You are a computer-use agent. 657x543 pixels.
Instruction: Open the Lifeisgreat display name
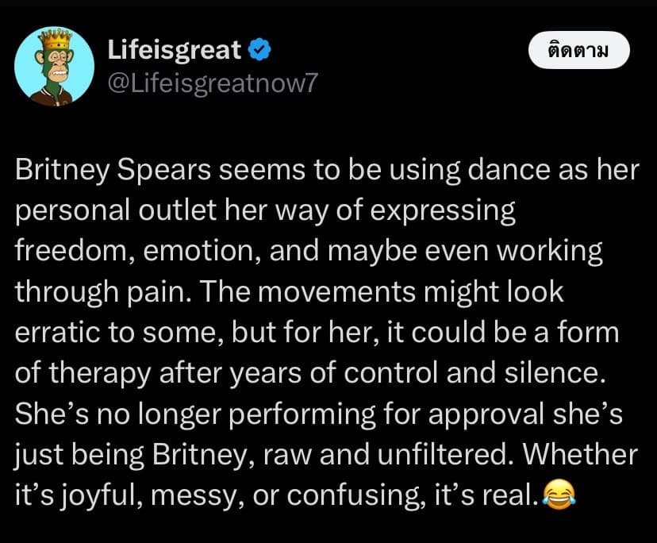175,51
